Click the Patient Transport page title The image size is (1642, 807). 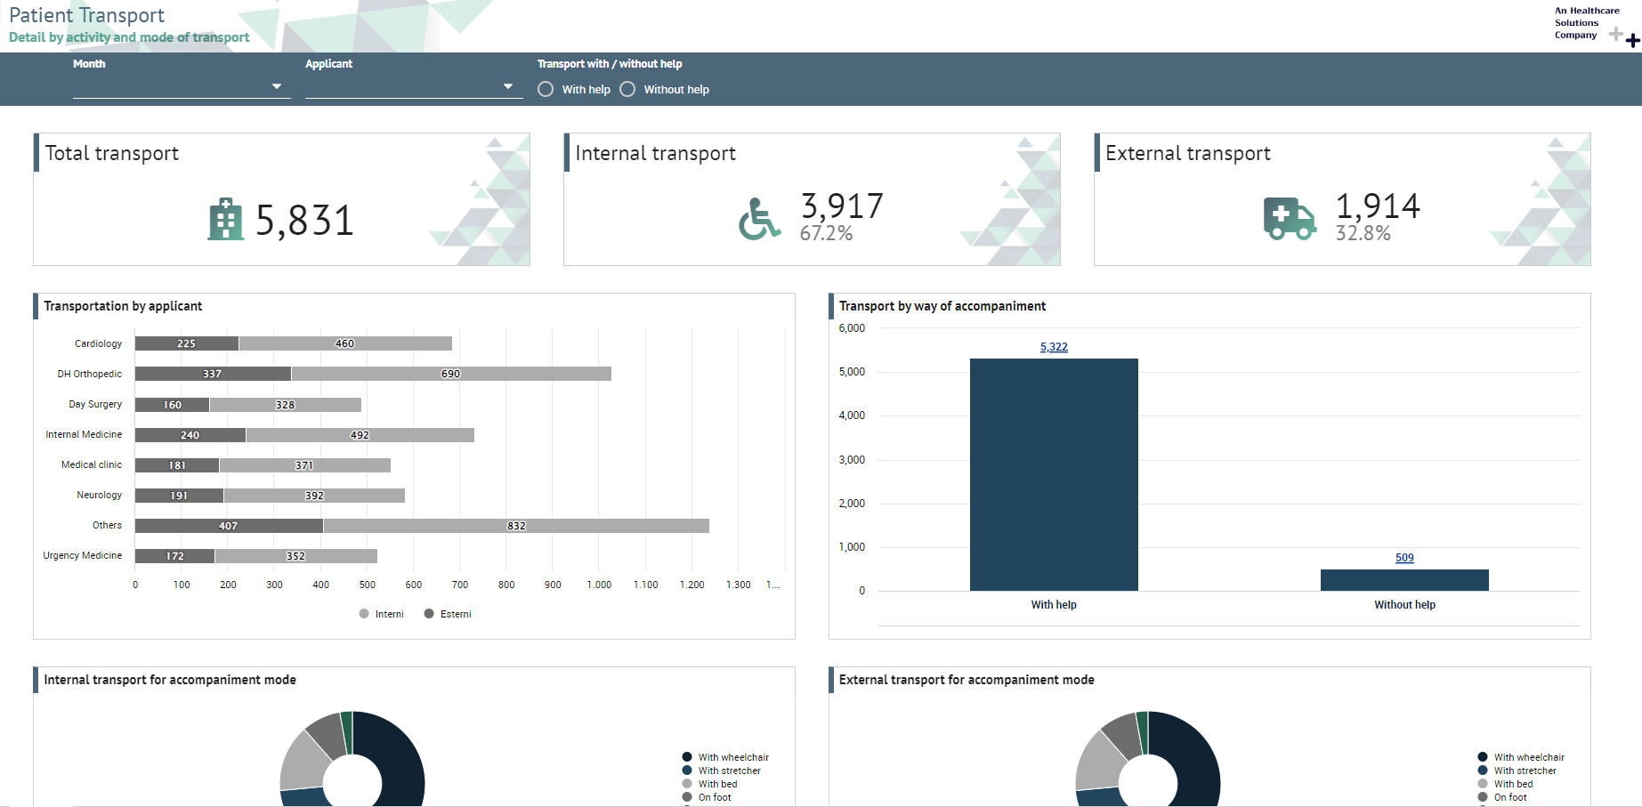click(x=86, y=15)
